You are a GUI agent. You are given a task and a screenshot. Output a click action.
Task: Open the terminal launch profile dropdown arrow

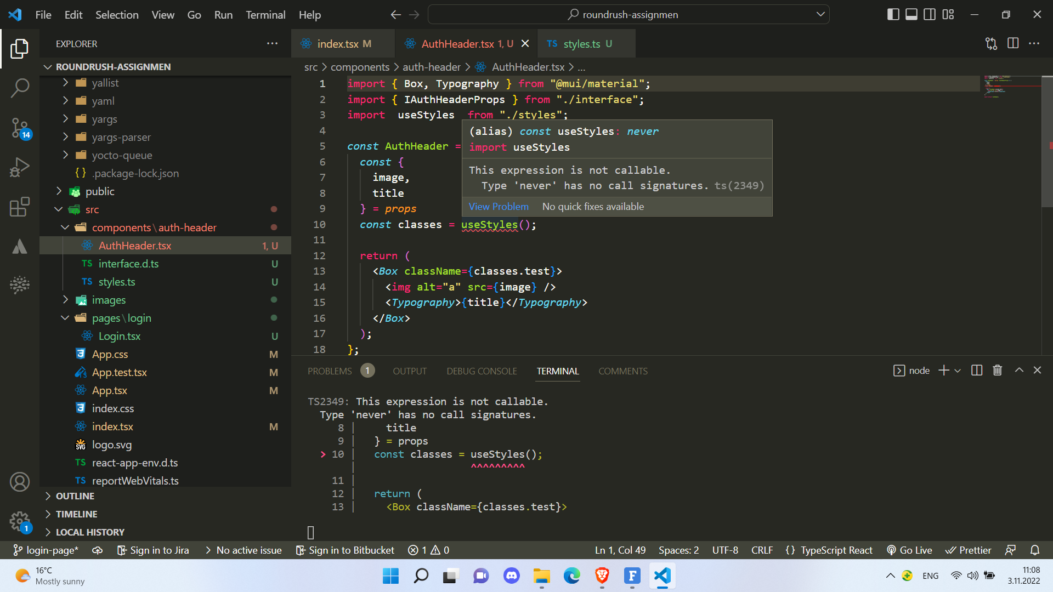[958, 371]
